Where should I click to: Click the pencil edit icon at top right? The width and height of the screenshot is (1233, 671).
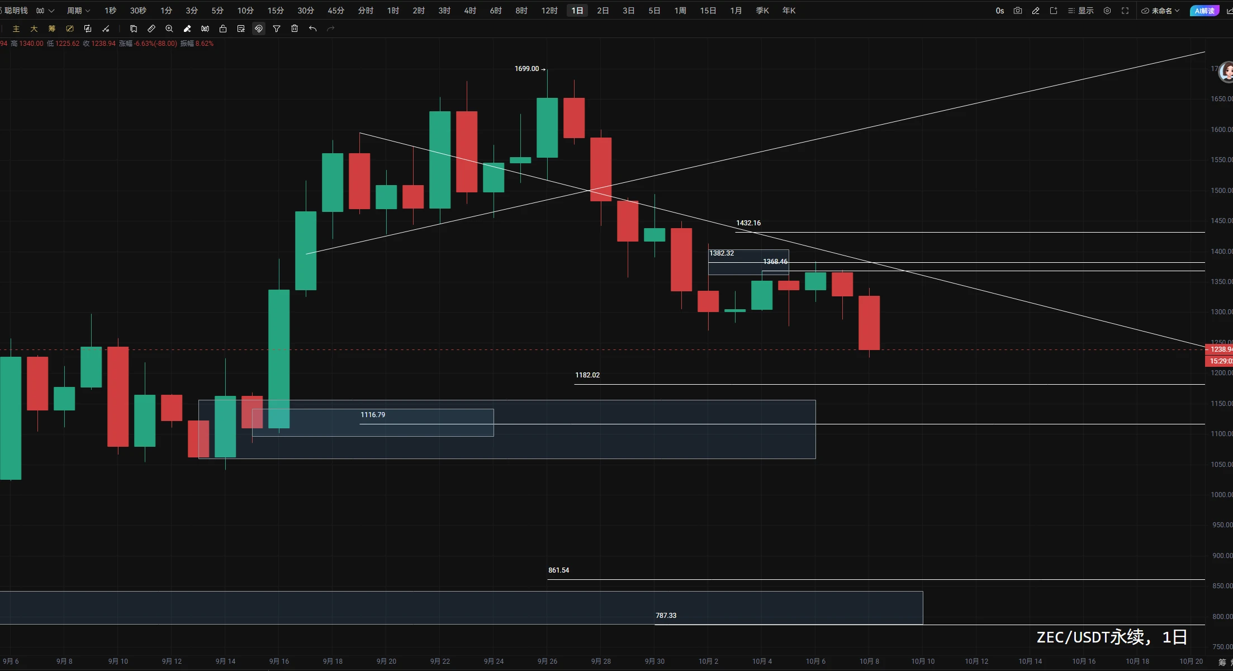click(1036, 11)
